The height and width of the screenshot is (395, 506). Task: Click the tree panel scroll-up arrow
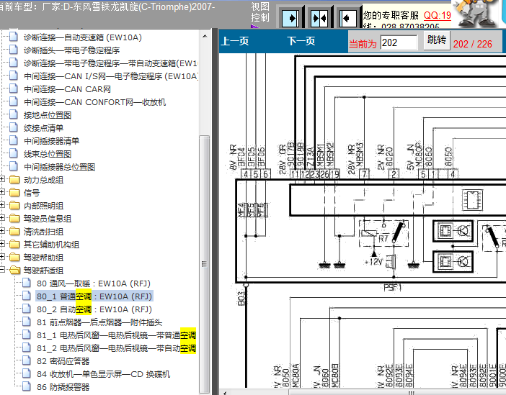click(205, 36)
